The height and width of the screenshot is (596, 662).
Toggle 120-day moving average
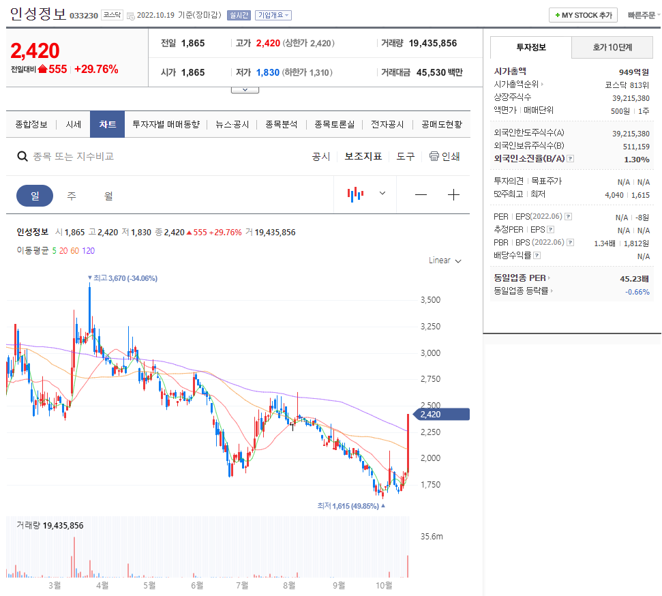point(88,251)
